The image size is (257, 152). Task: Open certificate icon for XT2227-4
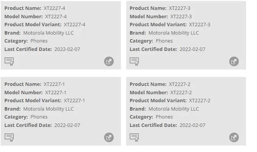[9, 62]
